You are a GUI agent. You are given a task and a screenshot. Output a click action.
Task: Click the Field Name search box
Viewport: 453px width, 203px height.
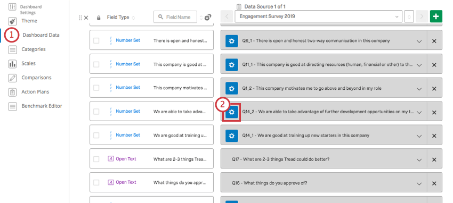(175, 17)
